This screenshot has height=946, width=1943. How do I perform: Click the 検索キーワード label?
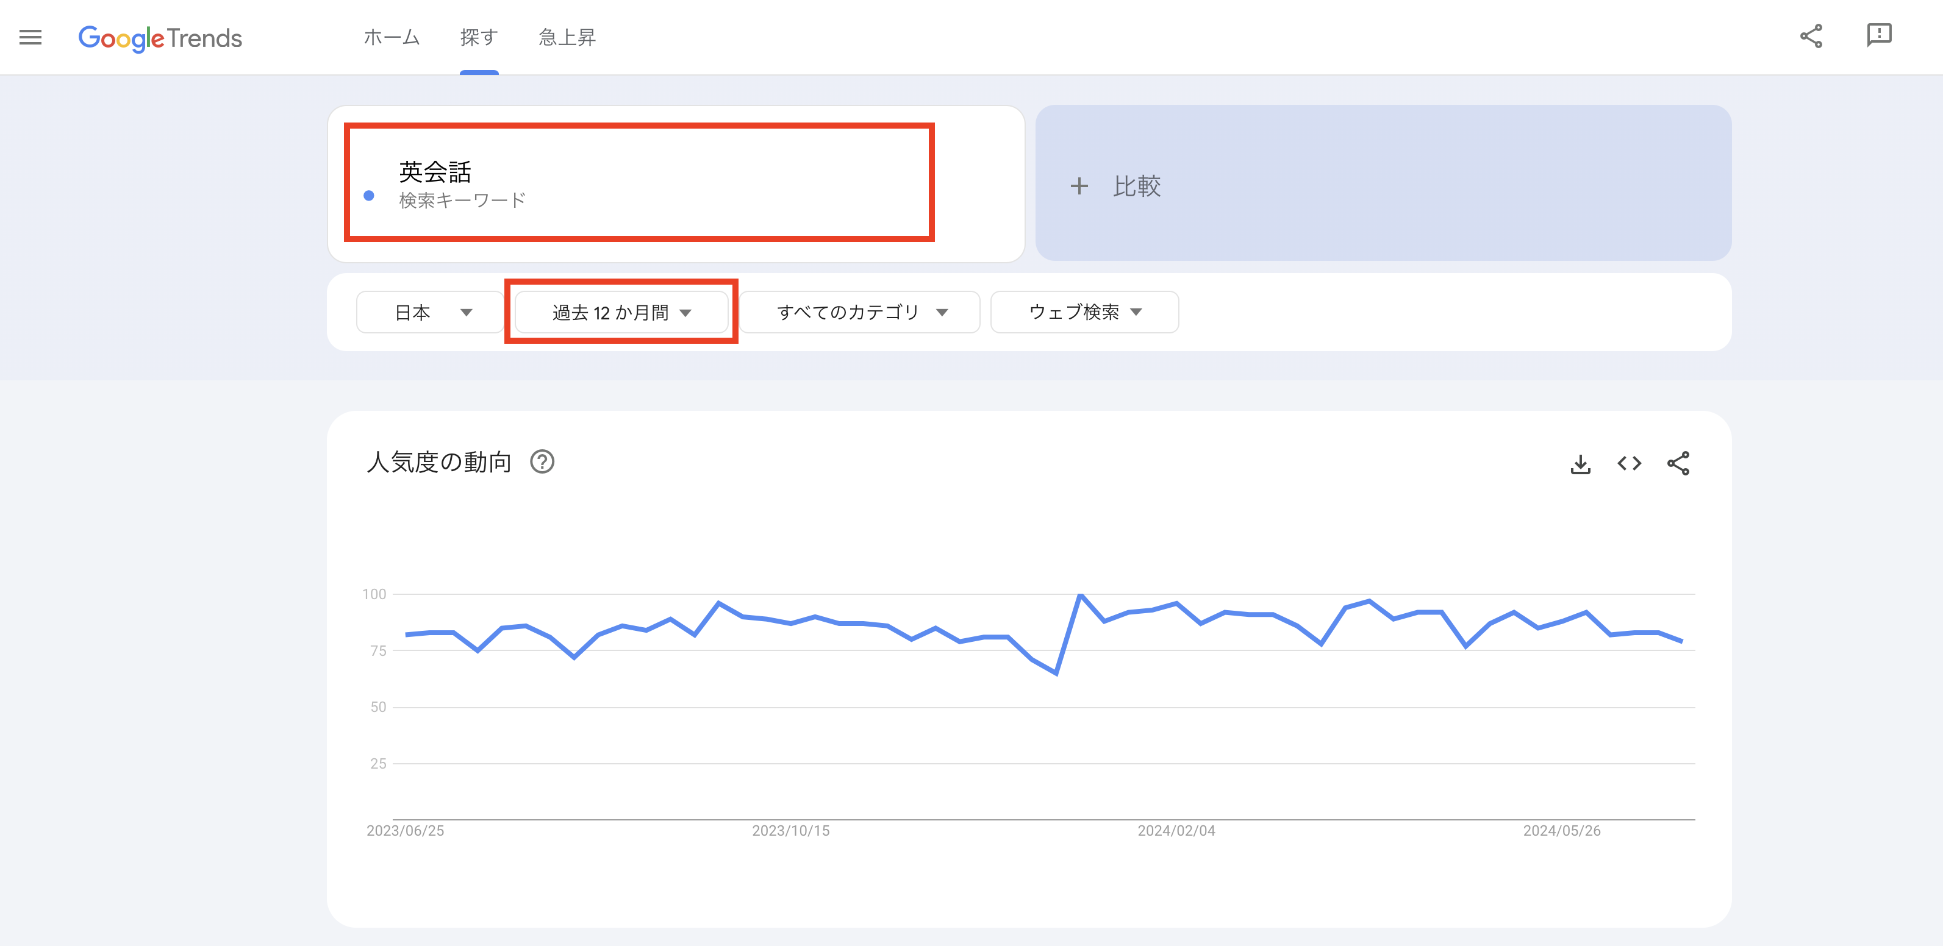462,201
